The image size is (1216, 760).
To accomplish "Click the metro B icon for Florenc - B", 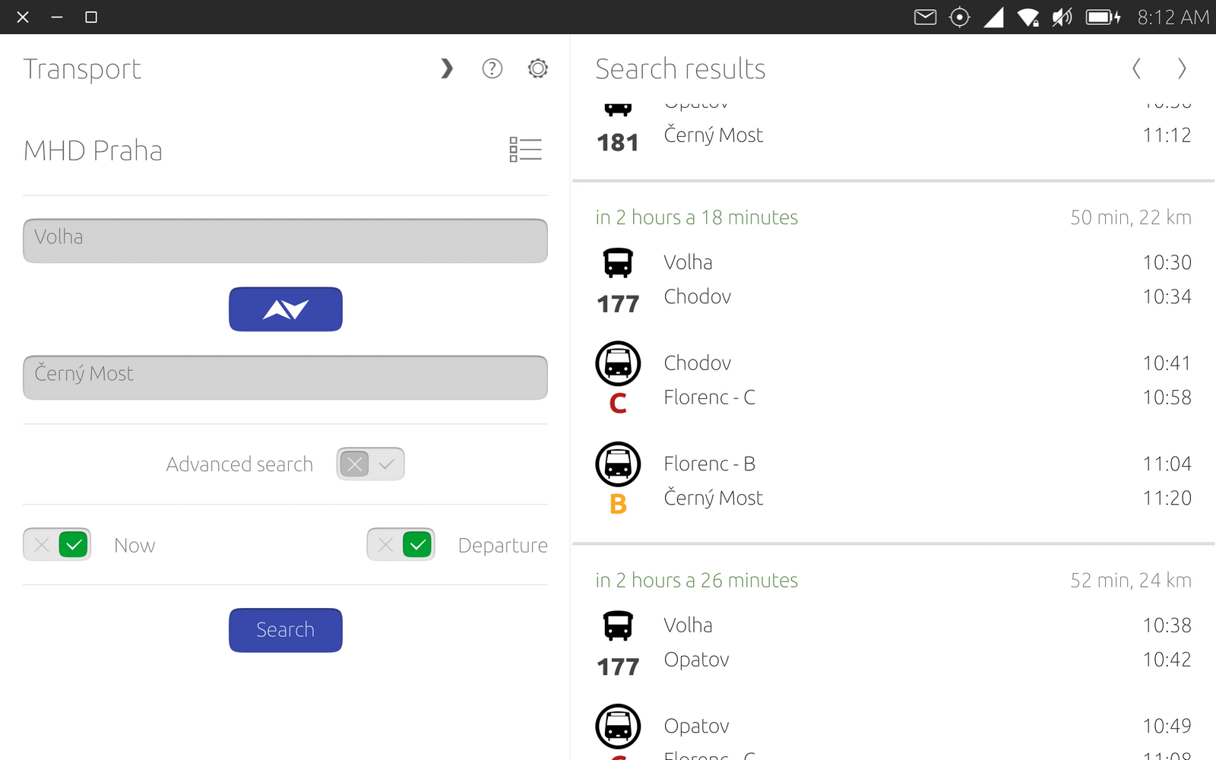I will tap(618, 464).
